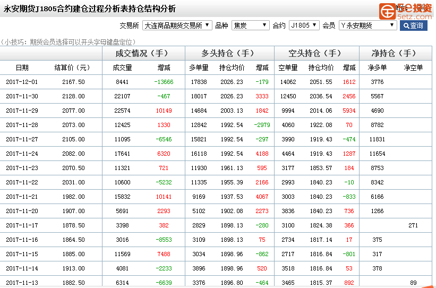Click volume change -13666
The width and height of the screenshot is (436, 288).
pyautogui.click(x=164, y=82)
